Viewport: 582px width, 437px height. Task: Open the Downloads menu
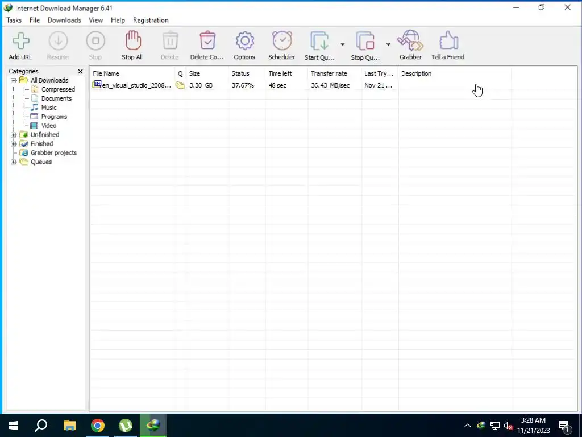click(64, 20)
